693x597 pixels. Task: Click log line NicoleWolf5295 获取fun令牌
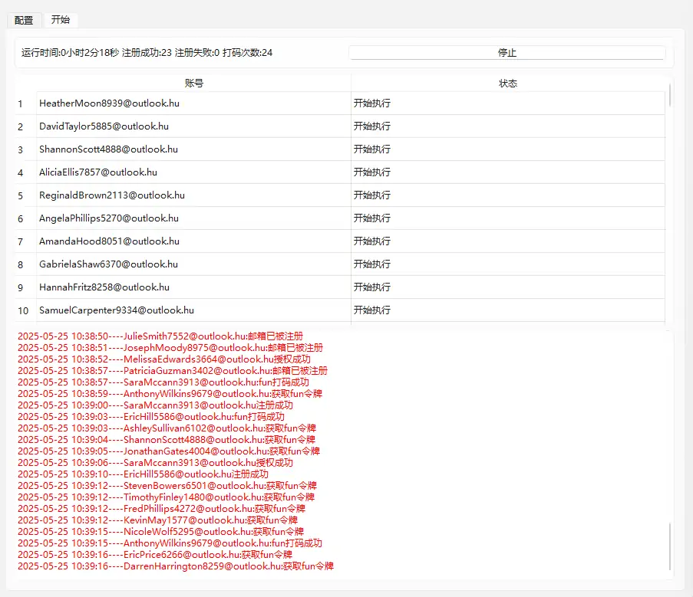[x=161, y=531]
